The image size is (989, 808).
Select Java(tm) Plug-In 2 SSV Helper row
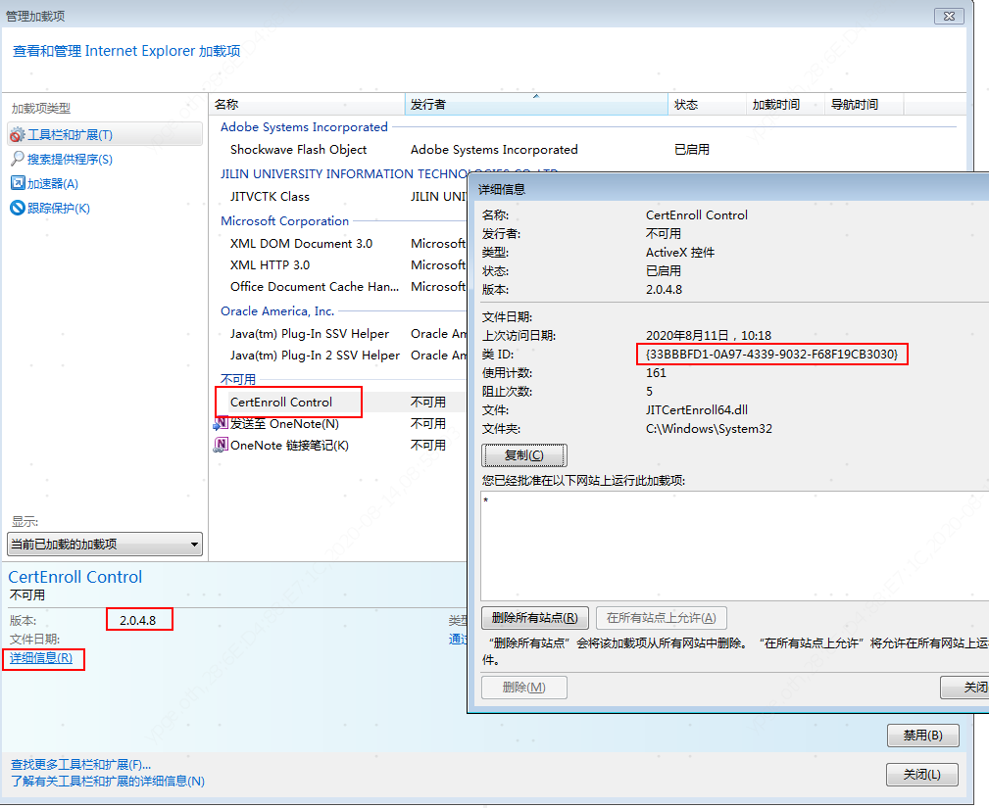click(315, 355)
